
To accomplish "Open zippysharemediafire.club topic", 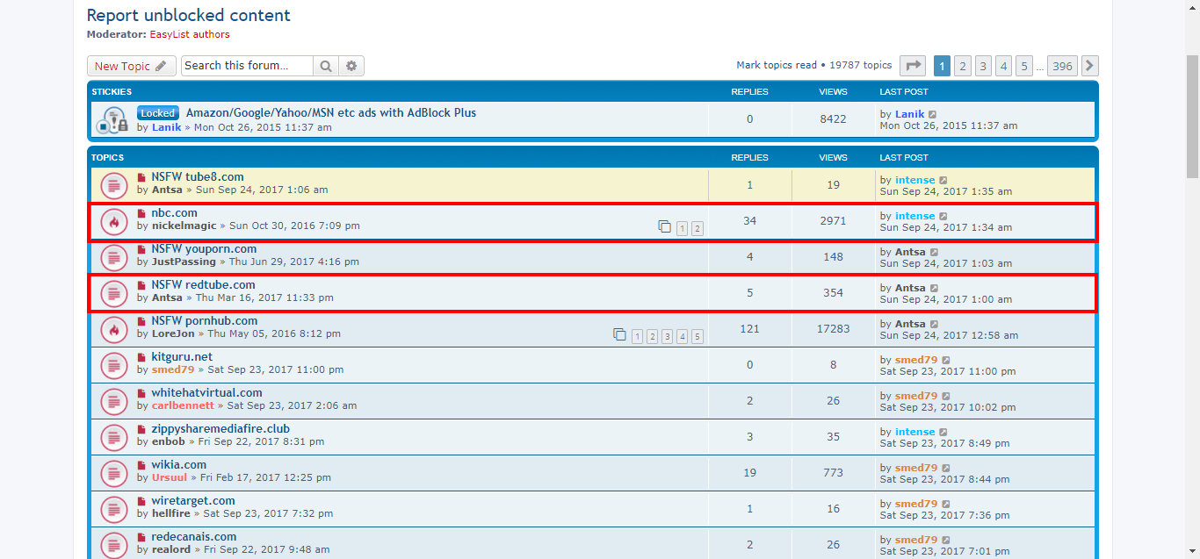I will click(220, 429).
